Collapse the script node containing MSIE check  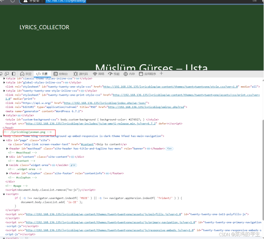[4, 194]
